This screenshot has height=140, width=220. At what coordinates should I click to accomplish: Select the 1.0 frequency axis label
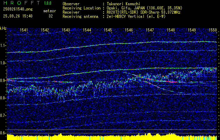pyautogui.click(x=3, y=63)
